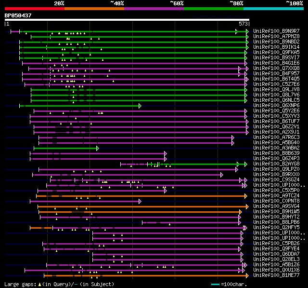Viewport: 308px width, 288px height.
Task: Click the UniRef100_B4G1E6 label
Action: tap(276, 63)
